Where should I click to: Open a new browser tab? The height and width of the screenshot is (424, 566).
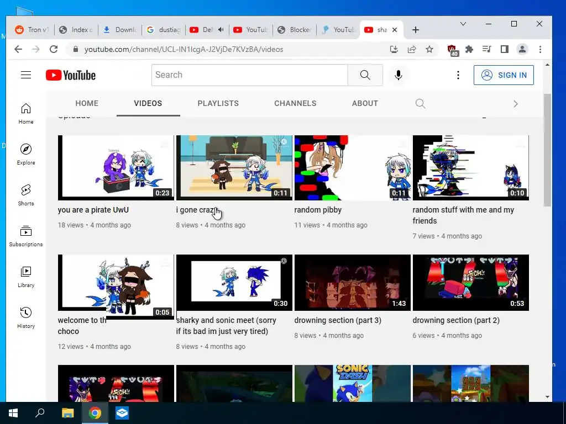pos(416,30)
